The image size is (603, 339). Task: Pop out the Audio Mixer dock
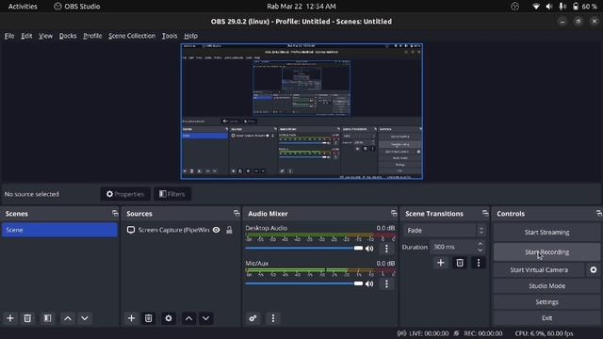coord(394,213)
